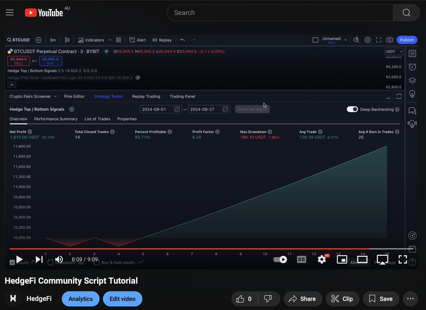Show the Net Profit info tooltip icon
This screenshot has height=310, width=426.
(30, 132)
